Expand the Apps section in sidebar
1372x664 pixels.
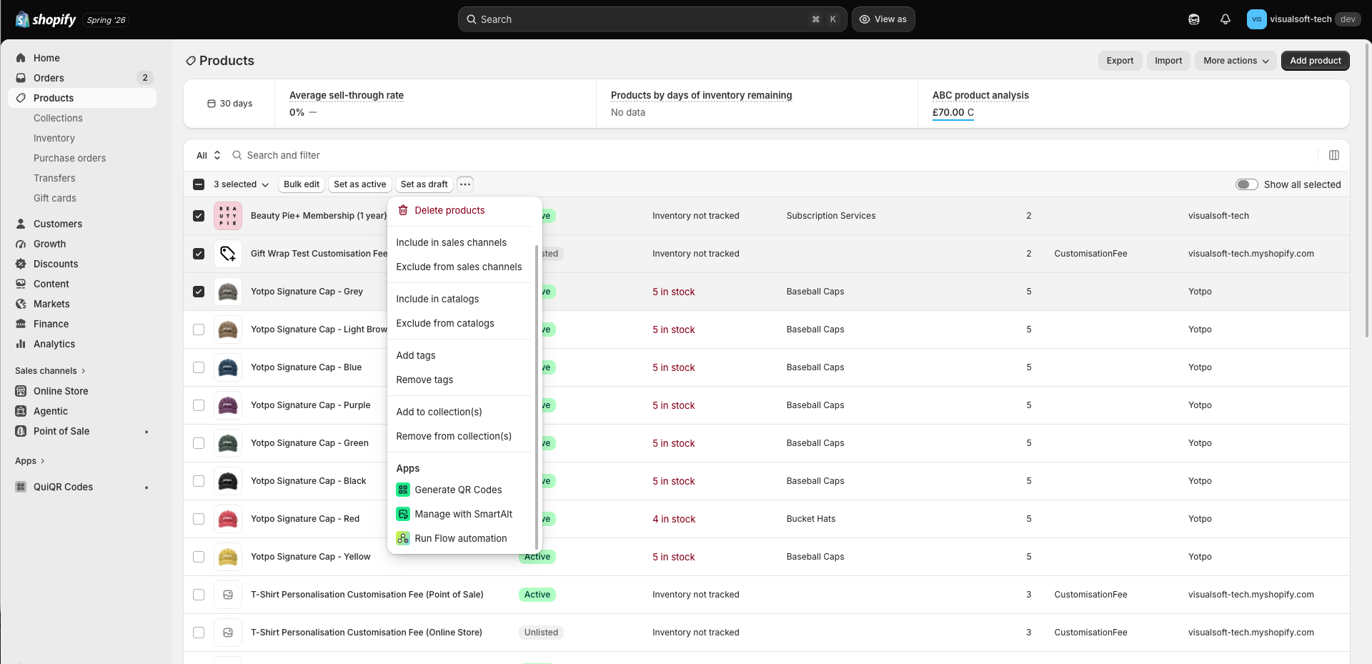pos(30,461)
